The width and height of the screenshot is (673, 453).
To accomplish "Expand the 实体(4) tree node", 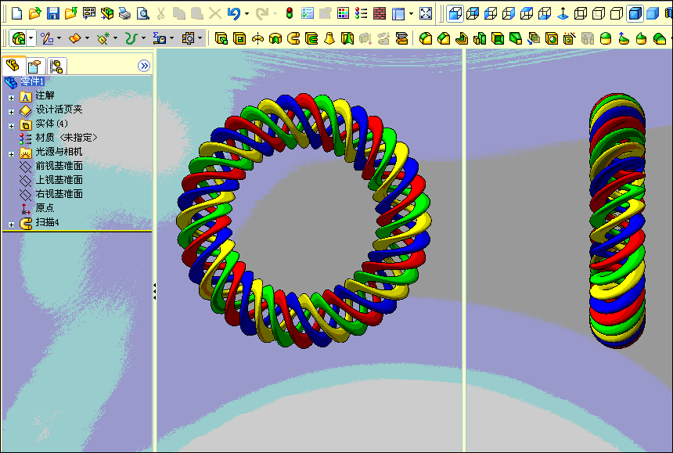I will pyautogui.click(x=11, y=126).
